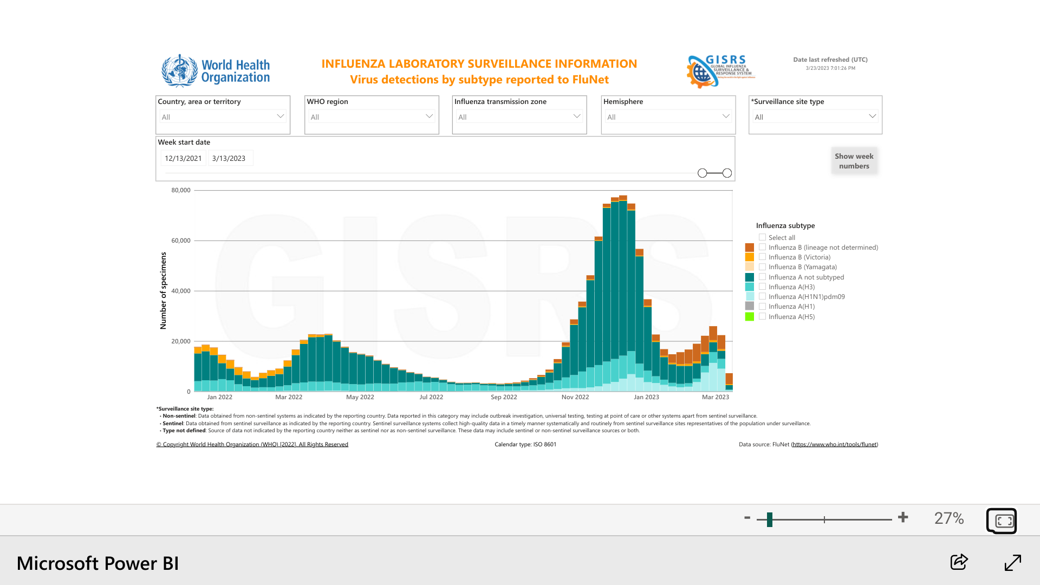The width and height of the screenshot is (1040, 585).
Task: Open Country, area or territory dropdown
Action: pyautogui.click(x=223, y=116)
